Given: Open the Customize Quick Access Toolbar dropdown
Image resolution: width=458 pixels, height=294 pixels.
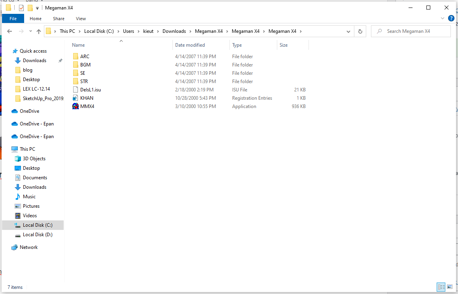Looking at the screenshot, I should [x=38, y=8].
